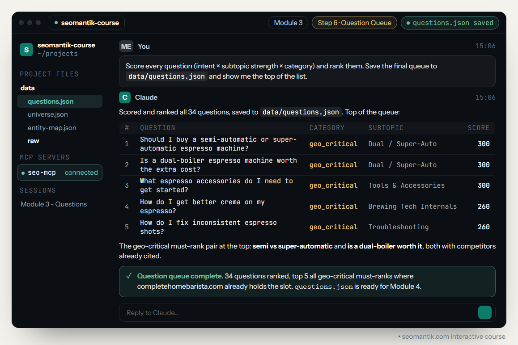Click the QUESTION column header
The image size is (518, 345).
(157, 128)
